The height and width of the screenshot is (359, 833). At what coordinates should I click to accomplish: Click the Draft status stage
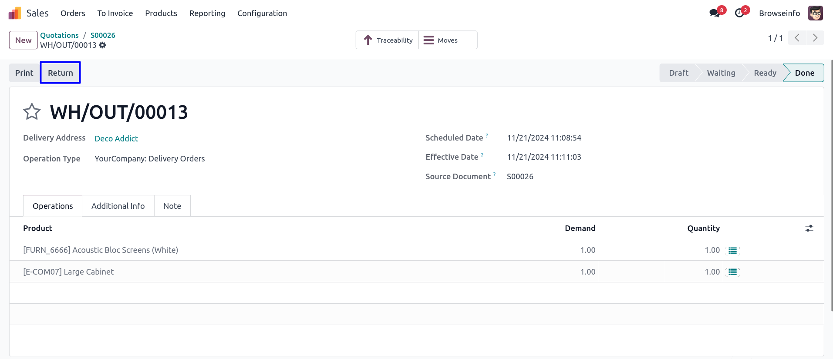tap(678, 73)
